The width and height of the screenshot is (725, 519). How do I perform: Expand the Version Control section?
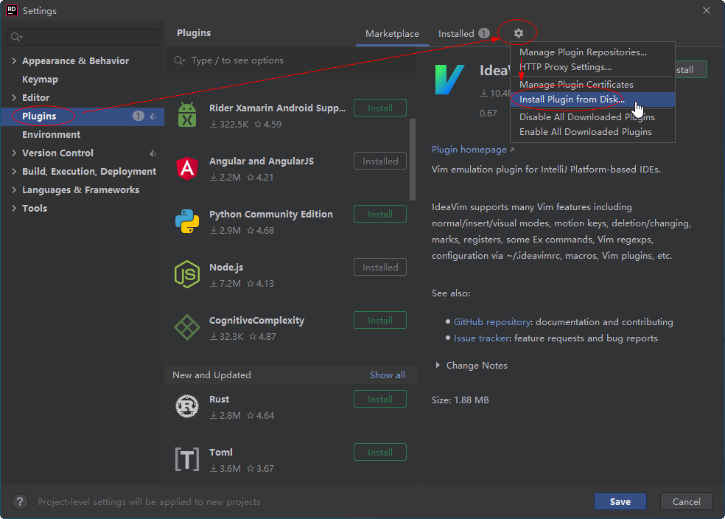14,153
